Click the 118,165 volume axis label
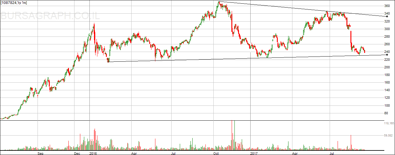 [x=389, y=124]
